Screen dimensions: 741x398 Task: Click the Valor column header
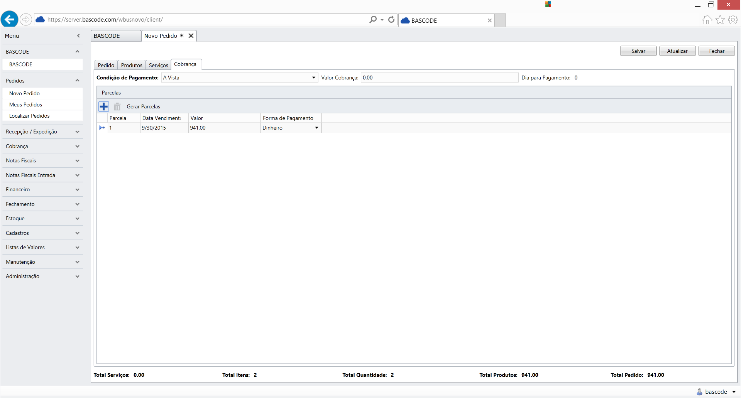224,118
